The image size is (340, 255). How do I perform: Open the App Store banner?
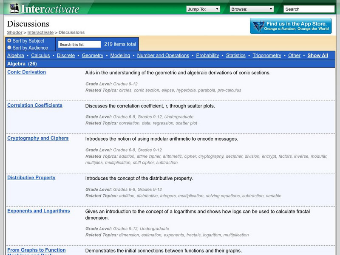[291, 26]
